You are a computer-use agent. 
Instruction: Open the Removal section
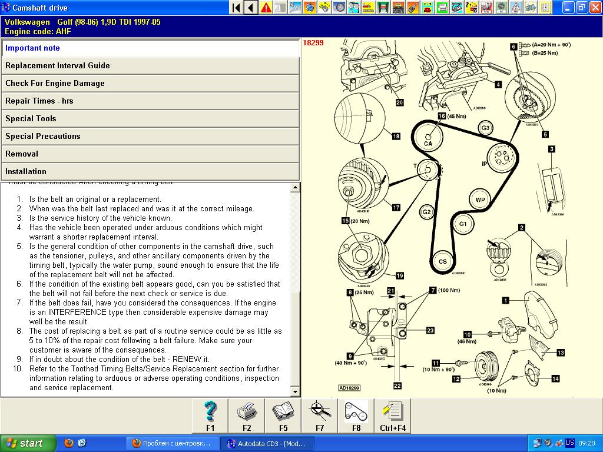150,154
